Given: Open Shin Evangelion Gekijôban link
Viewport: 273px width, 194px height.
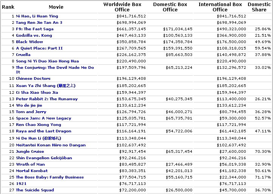Looking at the screenshot, I should [44, 158].
